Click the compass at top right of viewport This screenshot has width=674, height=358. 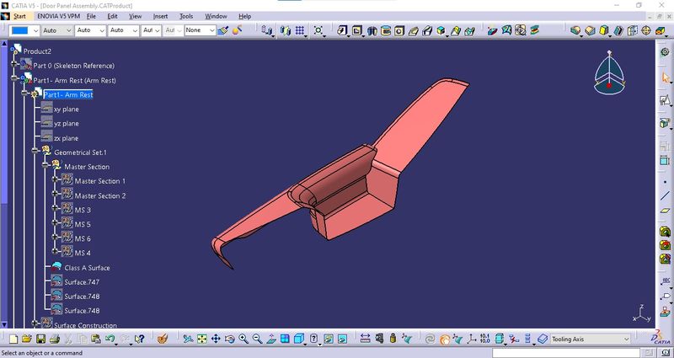[609, 72]
